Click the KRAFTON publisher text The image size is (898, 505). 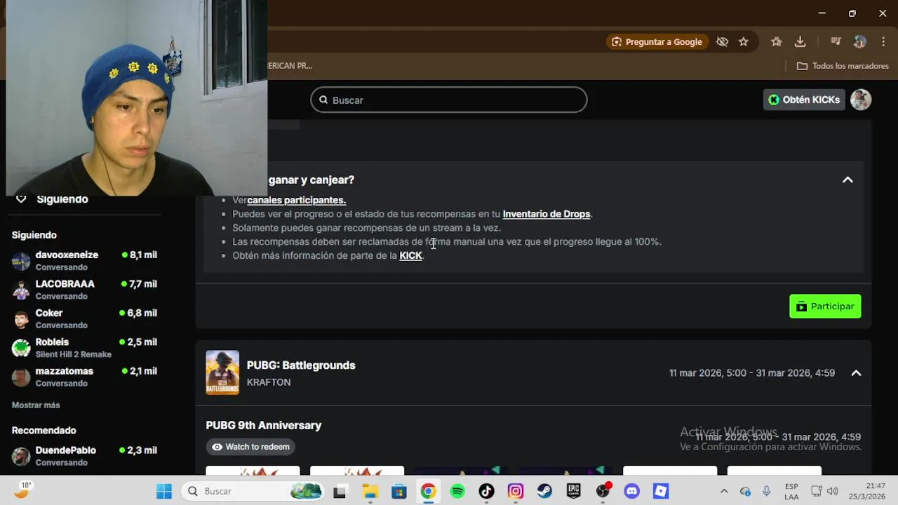point(269,382)
